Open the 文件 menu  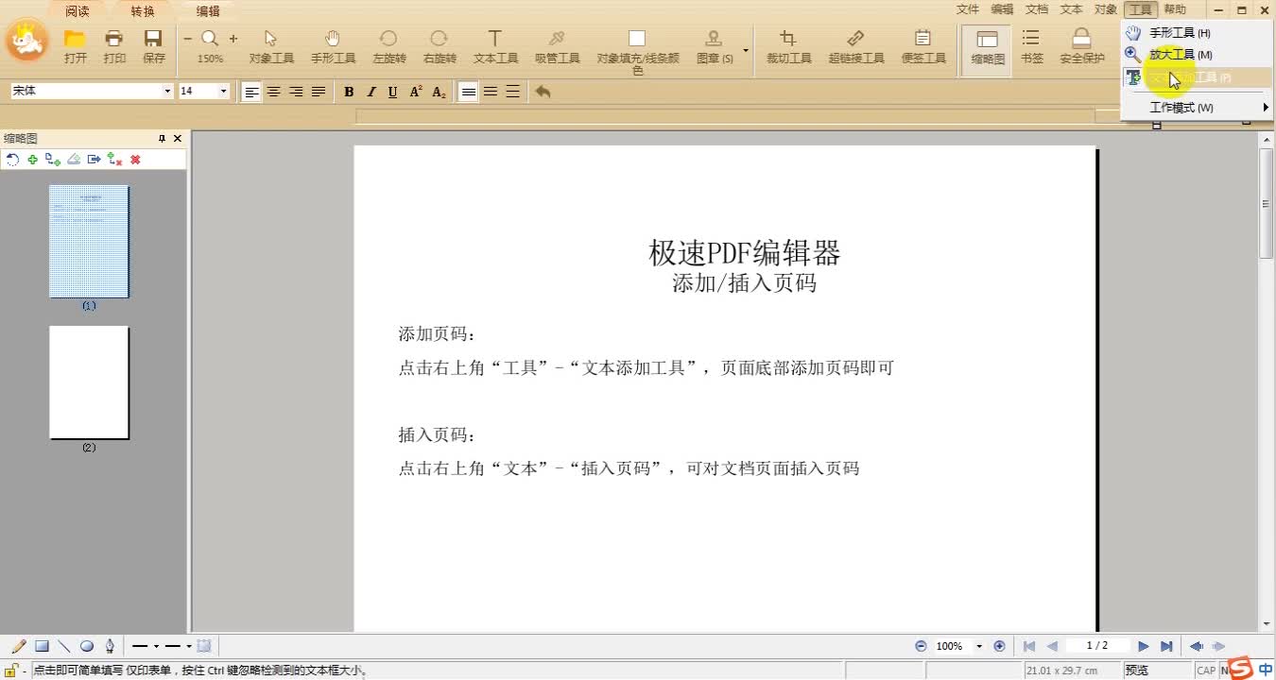point(967,9)
